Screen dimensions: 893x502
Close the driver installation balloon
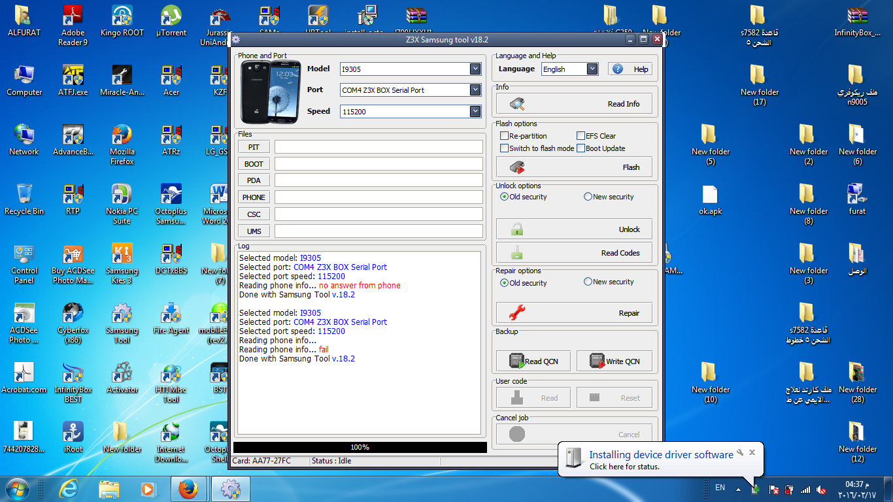coord(752,452)
